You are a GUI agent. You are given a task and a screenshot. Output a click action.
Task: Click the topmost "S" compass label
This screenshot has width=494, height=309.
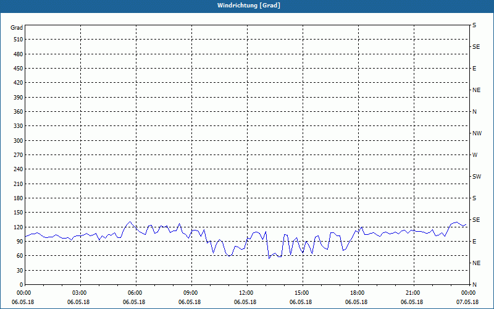pos(474,25)
